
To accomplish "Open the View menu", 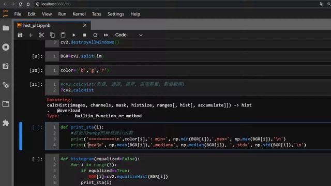I will coord(47,14).
